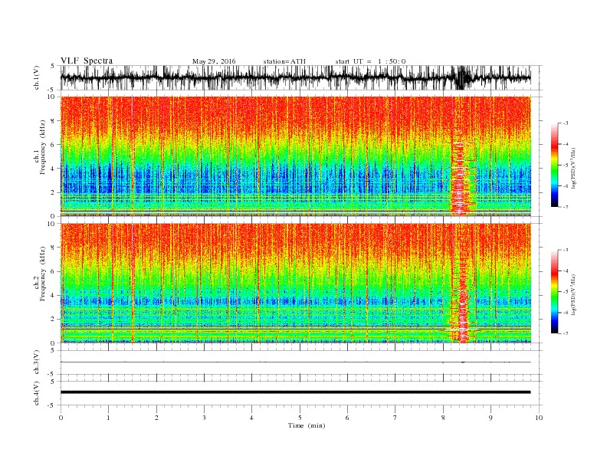607x469 pixels.
Task: Click the 1 tick on the time axis
Action: [x=108, y=418]
